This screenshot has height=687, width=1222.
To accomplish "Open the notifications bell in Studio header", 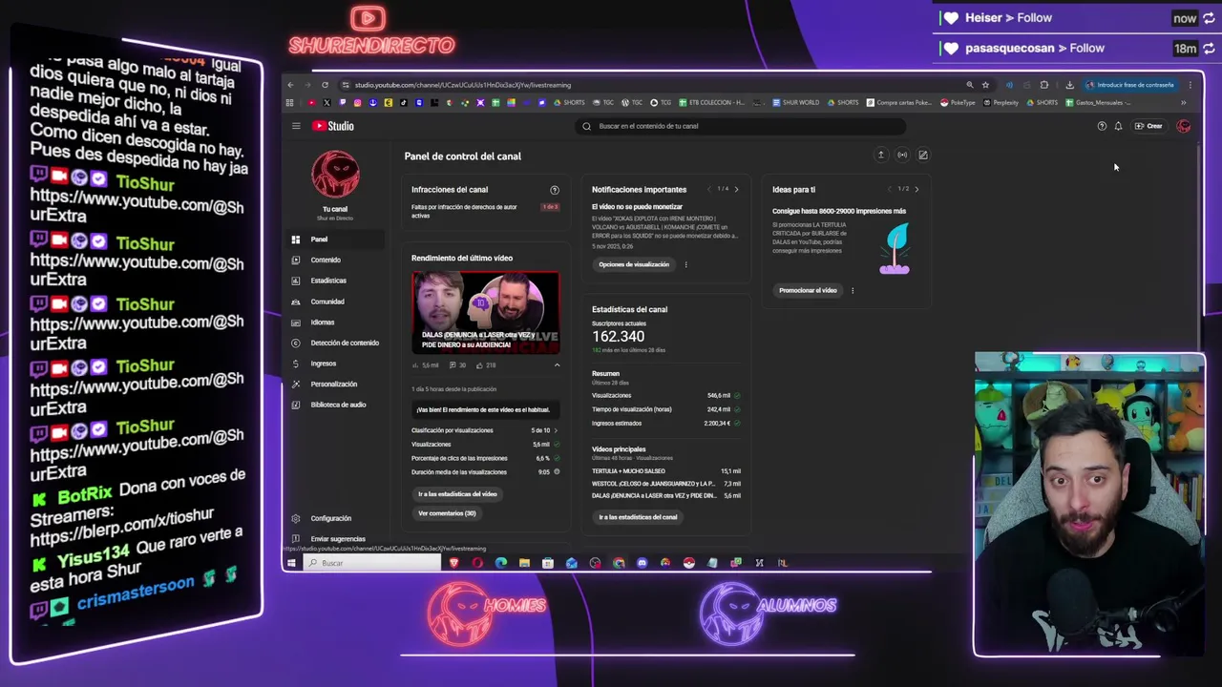I will [1118, 126].
